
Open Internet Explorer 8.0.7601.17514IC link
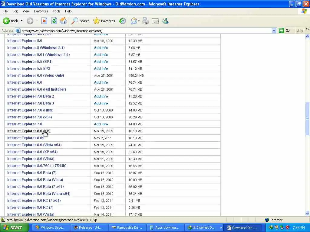(37, 166)
